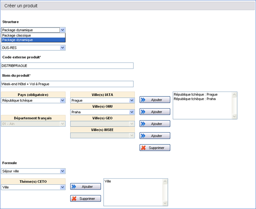Collapse the Structure dropdown arrow

tap(63, 30)
